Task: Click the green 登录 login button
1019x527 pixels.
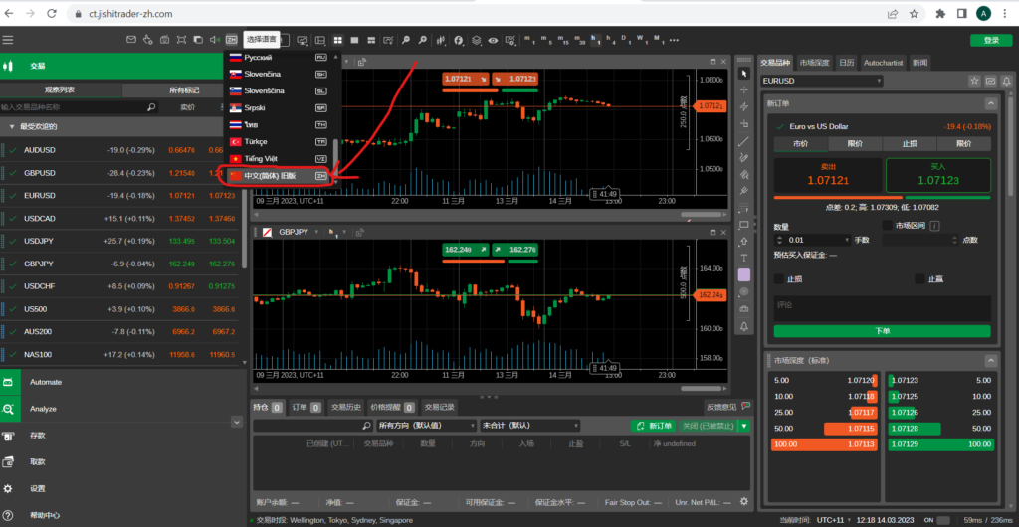Action: [x=990, y=40]
